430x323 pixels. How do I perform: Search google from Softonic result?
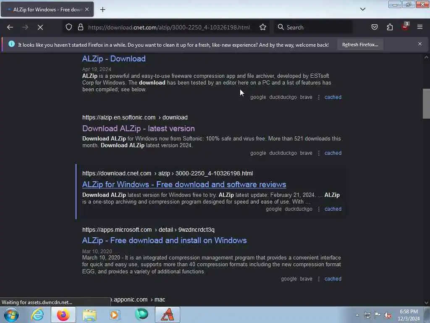point(258,153)
